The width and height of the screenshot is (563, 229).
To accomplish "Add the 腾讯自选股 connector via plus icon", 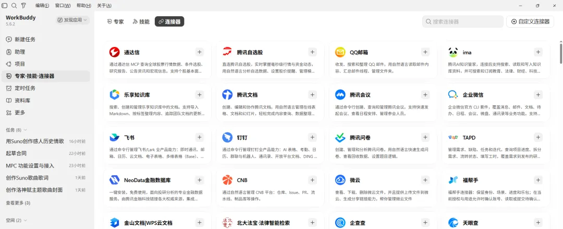I will pyautogui.click(x=313, y=52).
